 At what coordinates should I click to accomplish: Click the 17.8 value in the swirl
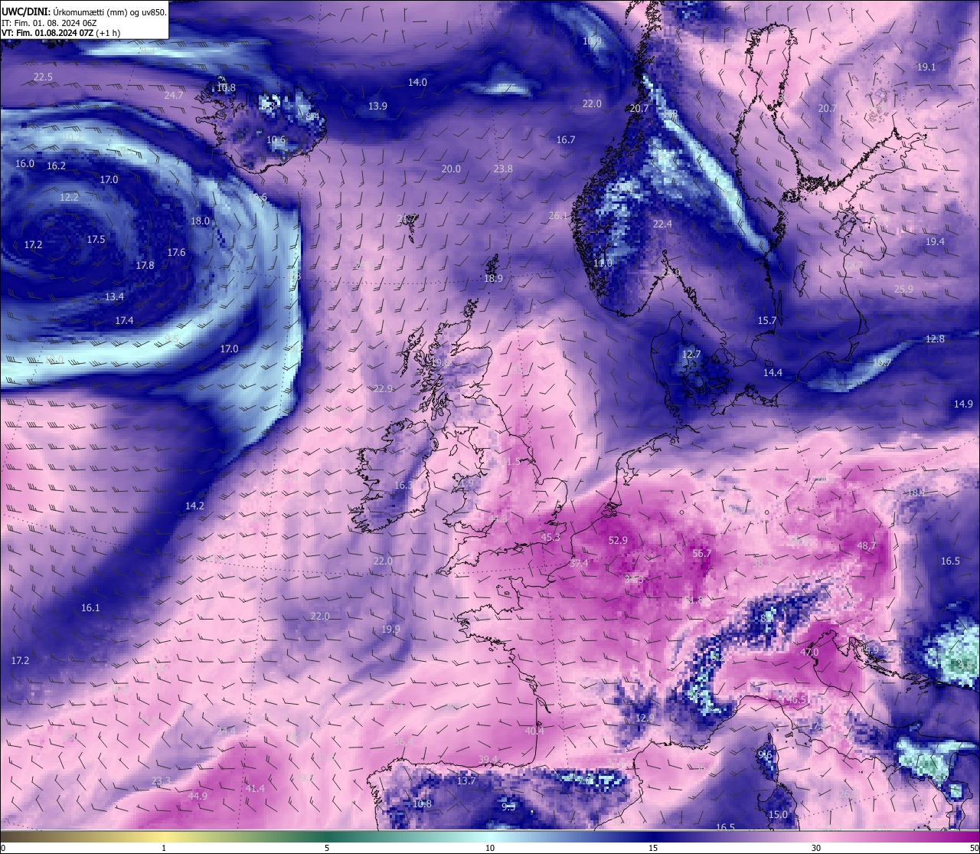coord(145,266)
